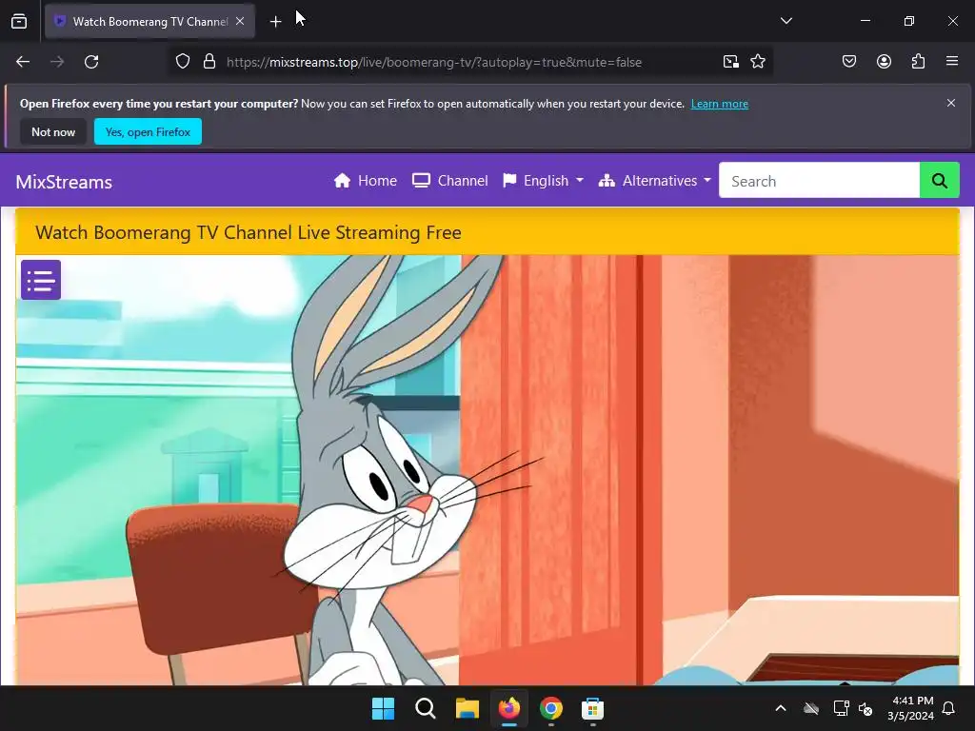This screenshot has height=731, width=975.
Task: Expand the English language dropdown
Action: 543,181
